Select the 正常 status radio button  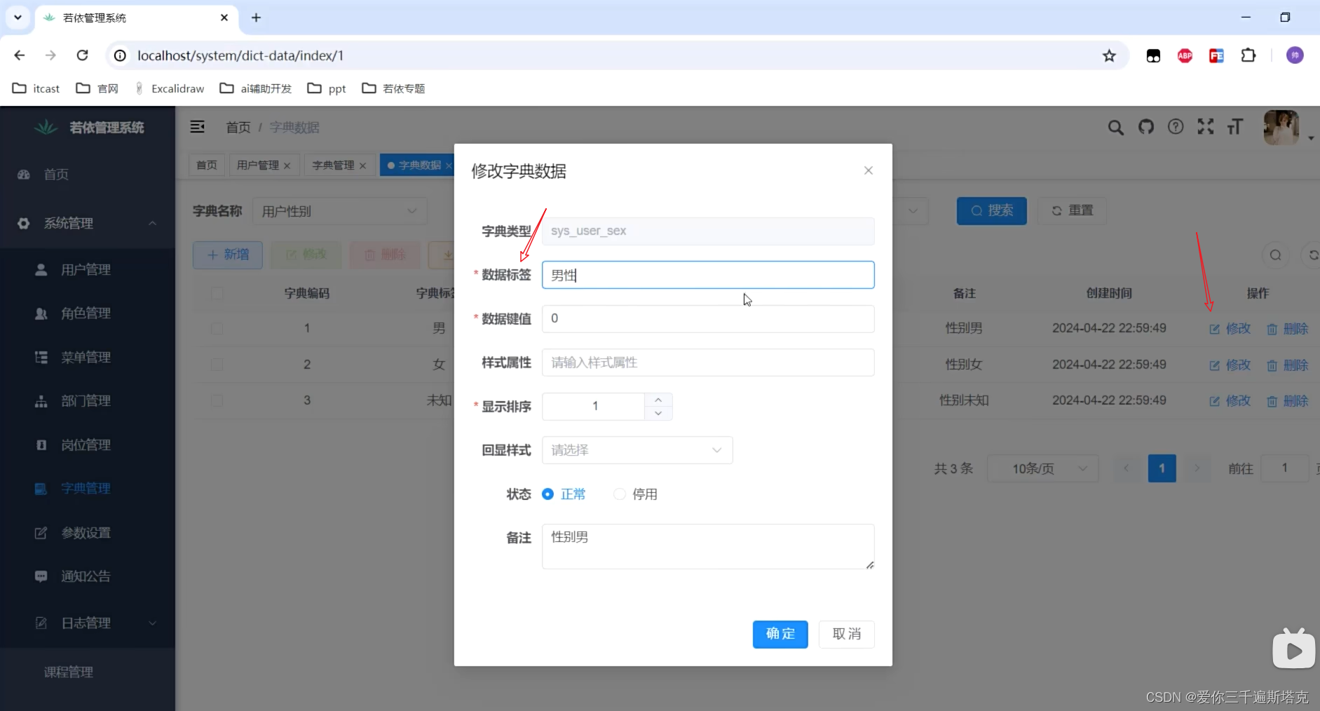pyautogui.click(x=547, y=494)
